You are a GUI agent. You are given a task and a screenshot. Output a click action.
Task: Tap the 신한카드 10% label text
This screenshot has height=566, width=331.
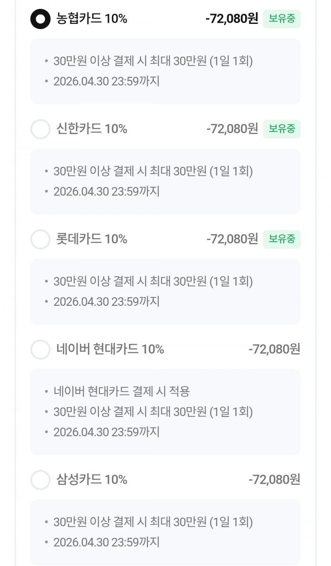tap(92, 129)
